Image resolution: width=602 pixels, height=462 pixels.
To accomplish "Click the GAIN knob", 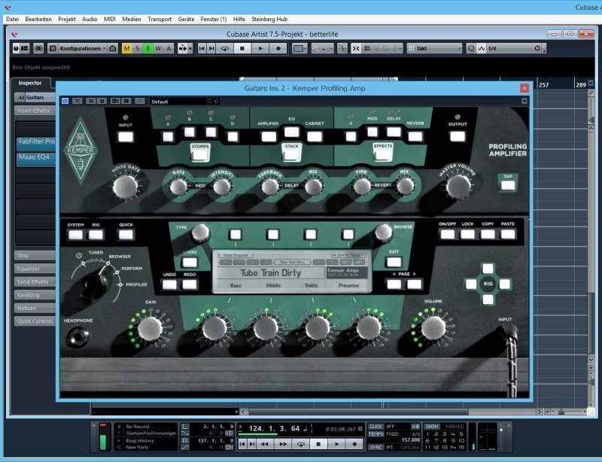I will [150, 329].
